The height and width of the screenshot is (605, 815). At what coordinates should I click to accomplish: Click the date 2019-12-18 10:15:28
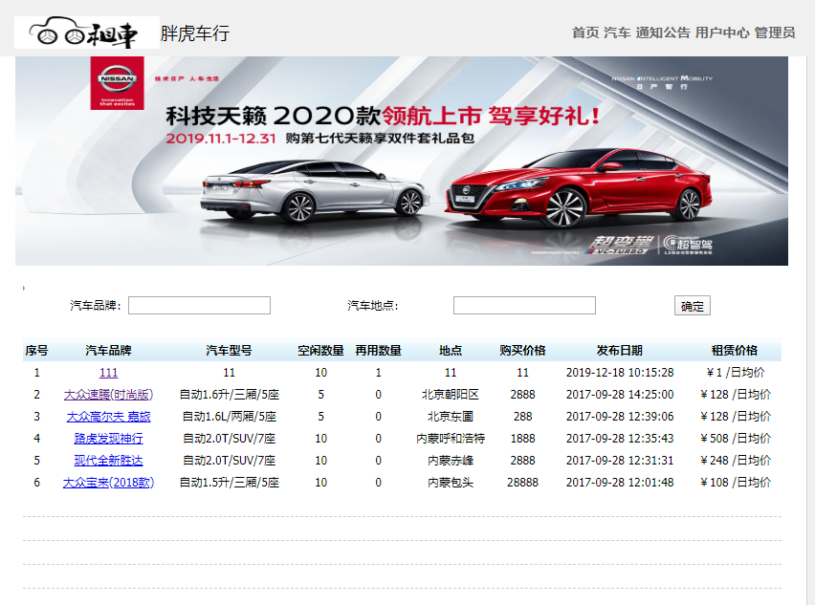620,373
